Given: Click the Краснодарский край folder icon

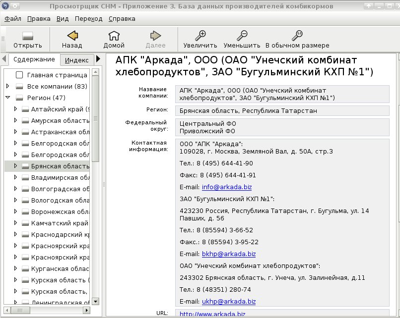Looking at the screenshot, I should (25, 234).
